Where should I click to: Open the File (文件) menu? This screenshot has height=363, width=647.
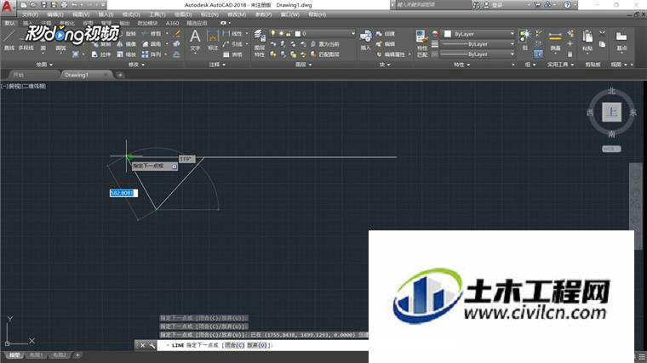click(30, 14)
